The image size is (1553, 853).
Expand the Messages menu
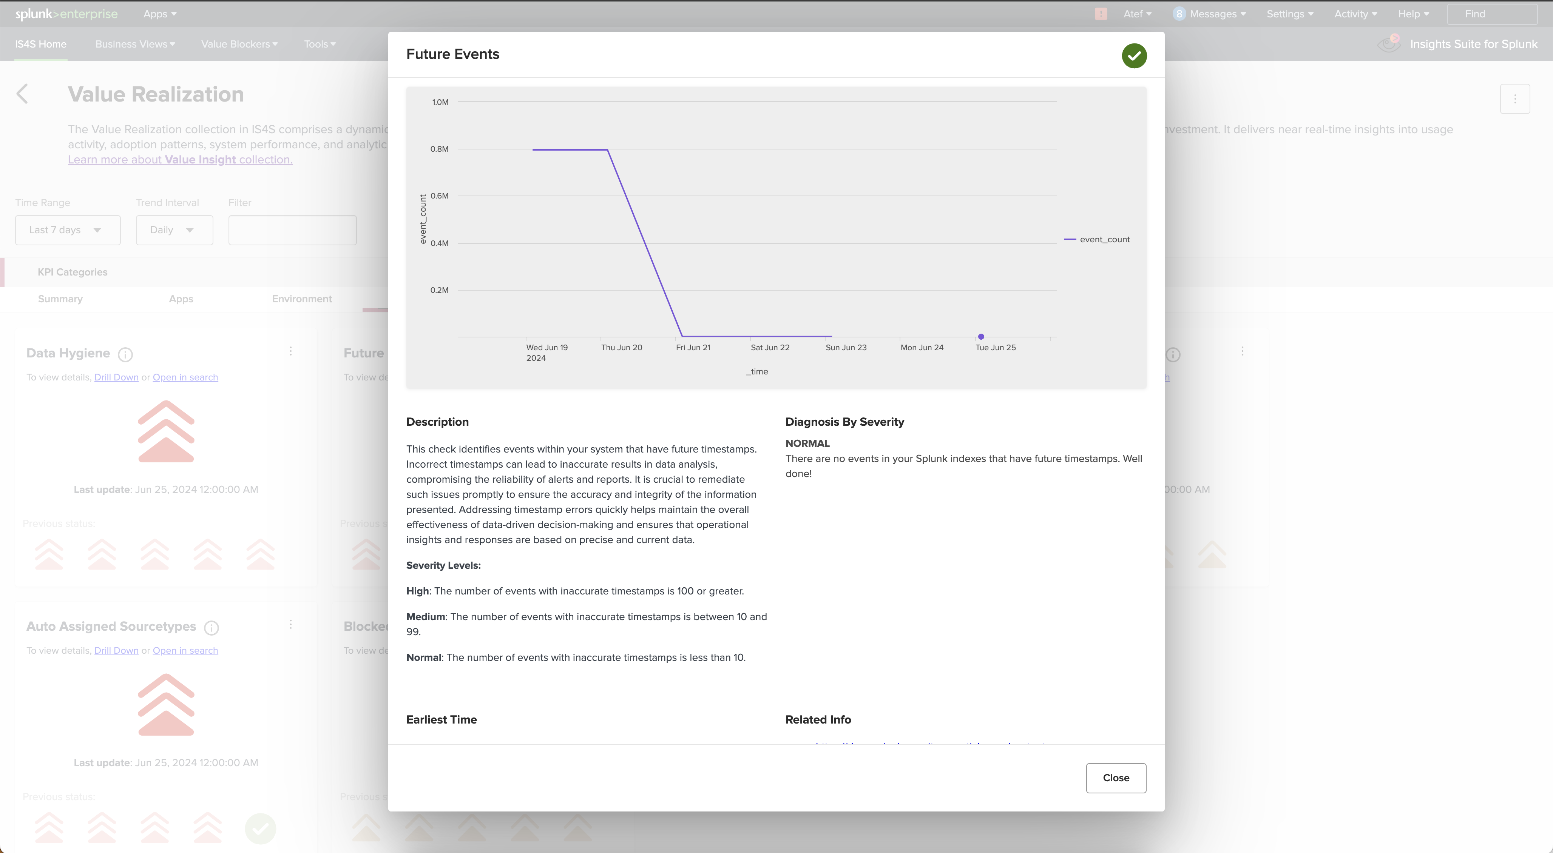pos(1218,14)
